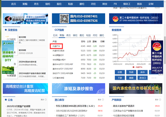Open the 超群科技 banner advertisement
This screenshot has height=117, width=166.
[25, 19]
